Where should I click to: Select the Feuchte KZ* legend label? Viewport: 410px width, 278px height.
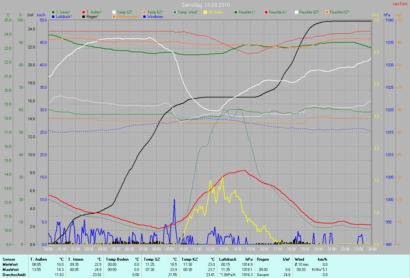point(340,12)
